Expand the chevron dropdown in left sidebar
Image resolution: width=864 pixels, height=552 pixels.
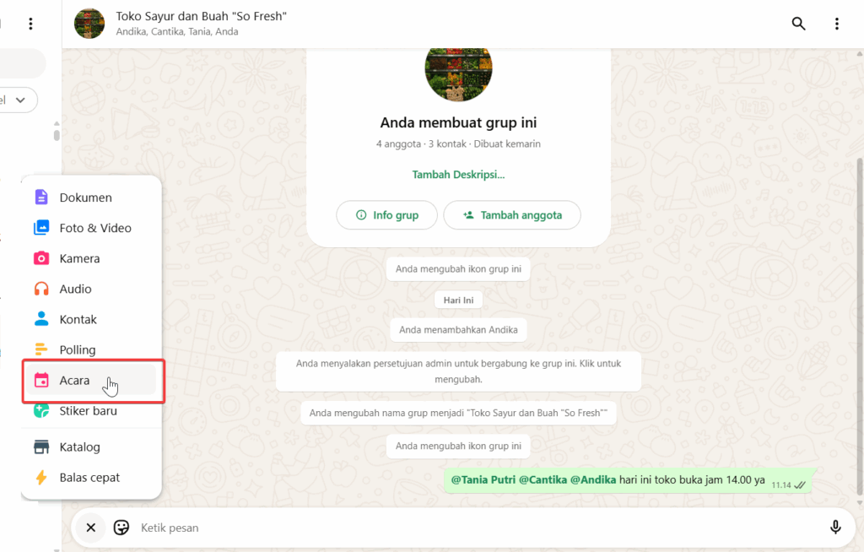[20, 100]
